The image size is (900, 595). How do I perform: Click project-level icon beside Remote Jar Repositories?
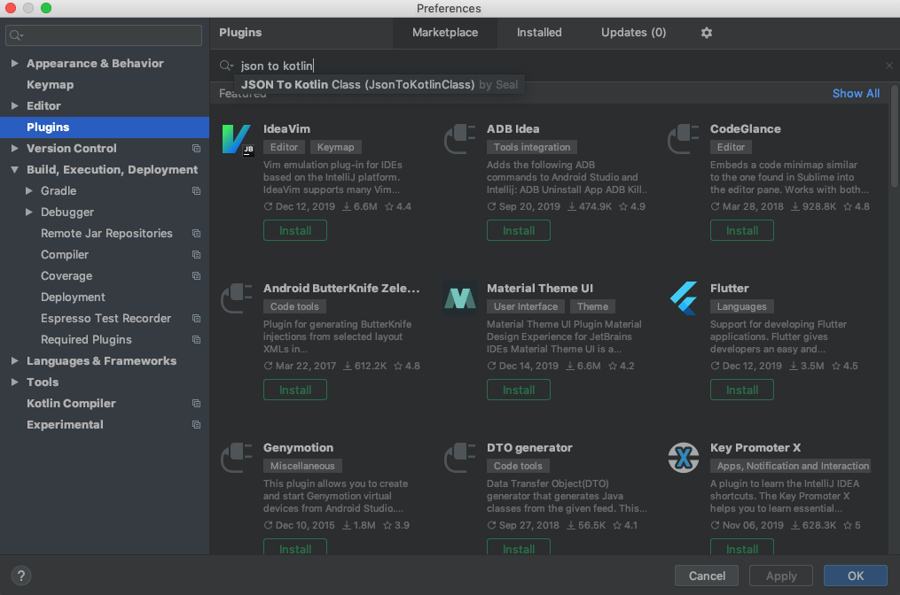click(x=196, y=233)
